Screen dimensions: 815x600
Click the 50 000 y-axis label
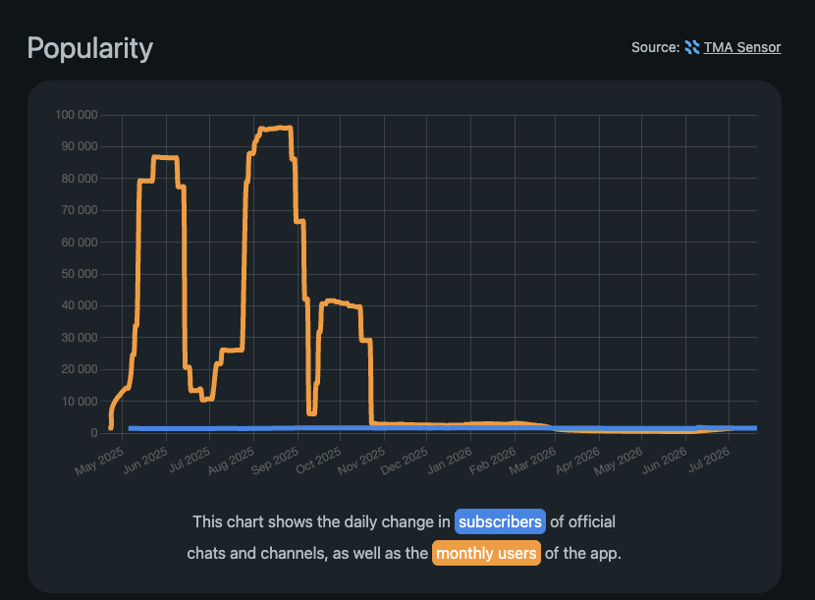(79, 274)
